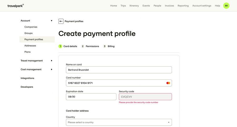Viewport: 237px width, 127px height.
Task: Click the back arrow icon beside Payment profiles
Action: 61,21
